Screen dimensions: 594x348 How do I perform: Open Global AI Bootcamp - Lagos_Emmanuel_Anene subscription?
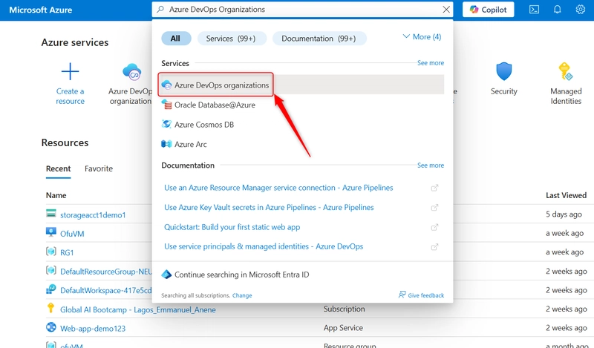(138, 309)
